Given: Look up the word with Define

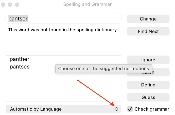Looking at the screenshot, I should point(148,85).
